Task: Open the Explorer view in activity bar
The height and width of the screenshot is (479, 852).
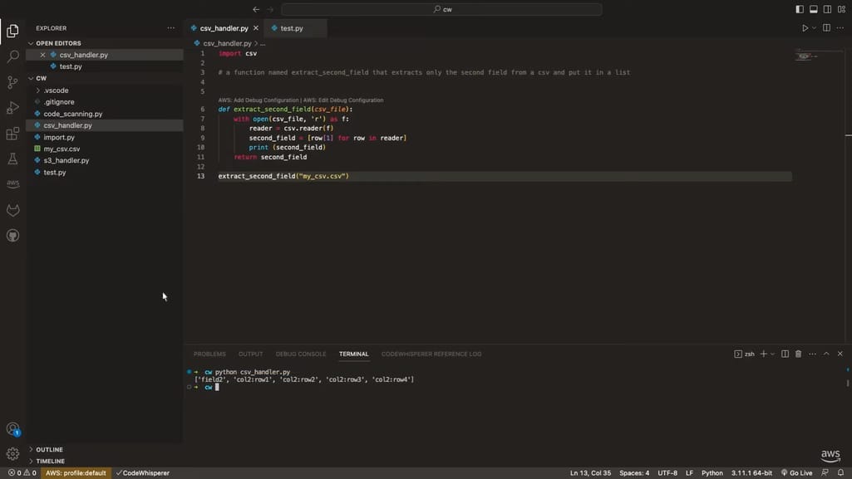Action: [12, 31]
